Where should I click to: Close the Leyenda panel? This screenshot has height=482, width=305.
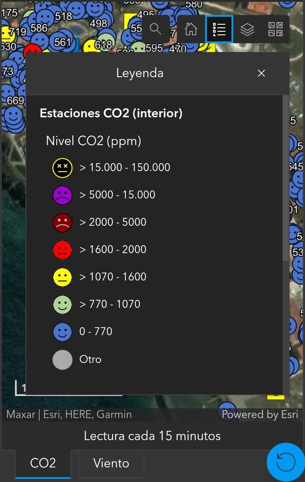click(x=261, y=73)
